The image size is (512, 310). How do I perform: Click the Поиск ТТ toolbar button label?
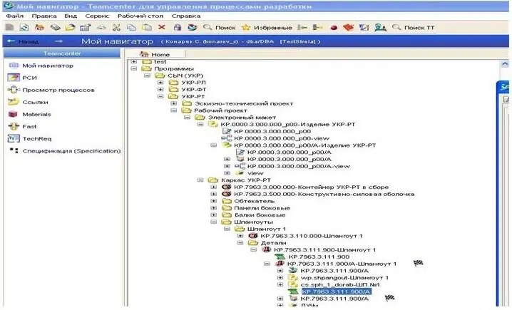coord(419,28)
